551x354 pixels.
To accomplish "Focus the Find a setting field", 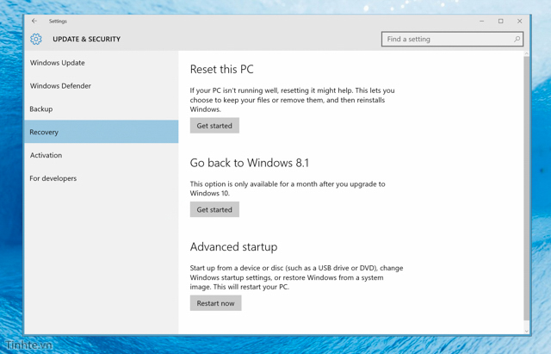I will pyautogui.click(x=452, y=39).
